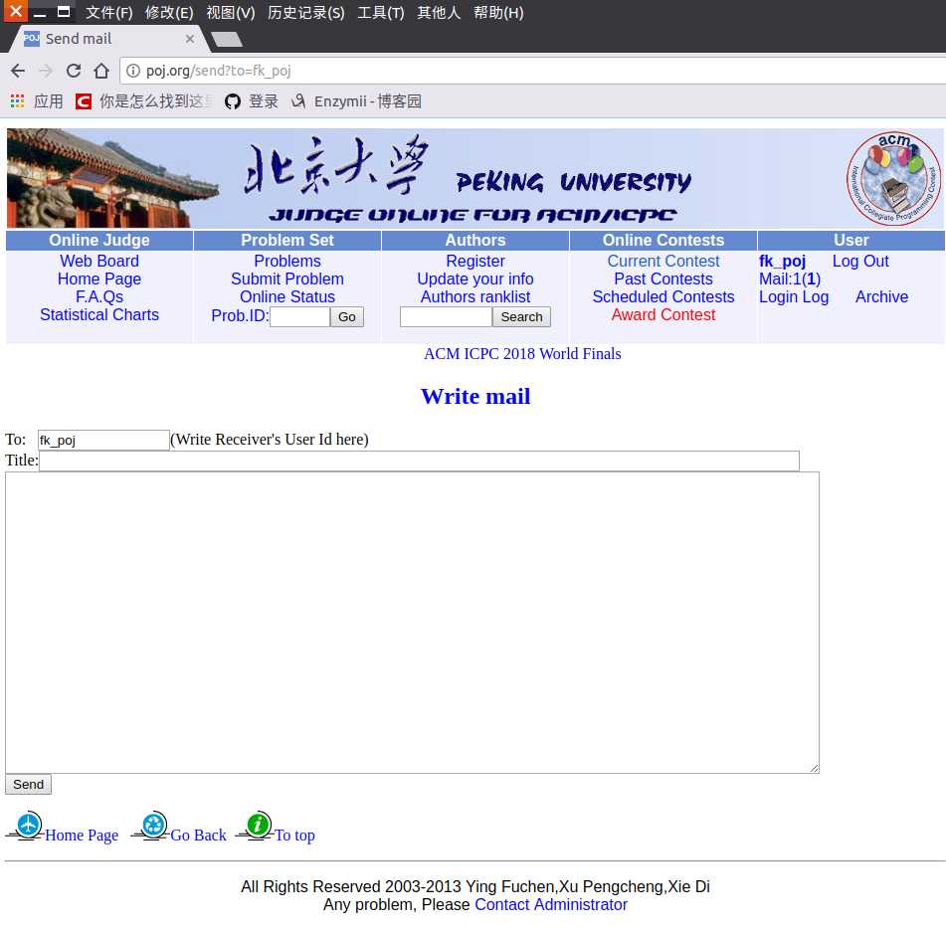Select the Send mail tab
The width and height of the screenshot is (946, 930).
click(x=108, y=39)
